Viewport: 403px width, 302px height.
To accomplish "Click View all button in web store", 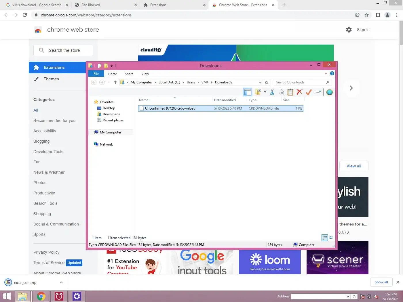I will (x=354, y=166).
